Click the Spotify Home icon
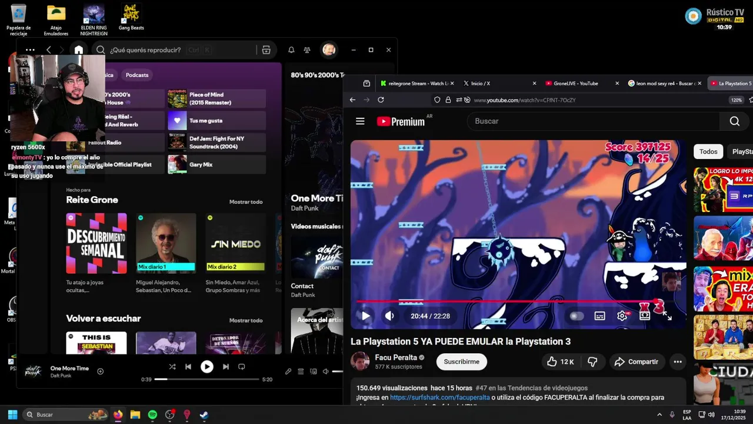This screenshot has height=424, width=753. click(78, 50)
